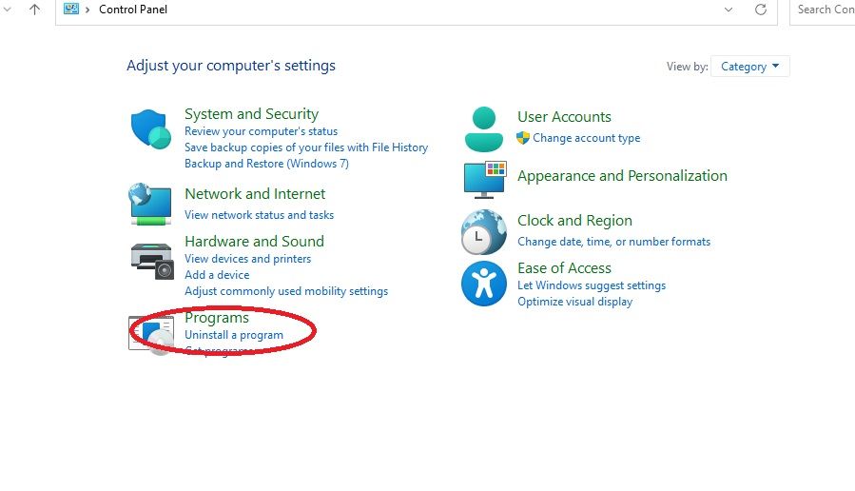Select View network status and tasks
This screenshot has width=855, height=491.
[259, 215]
